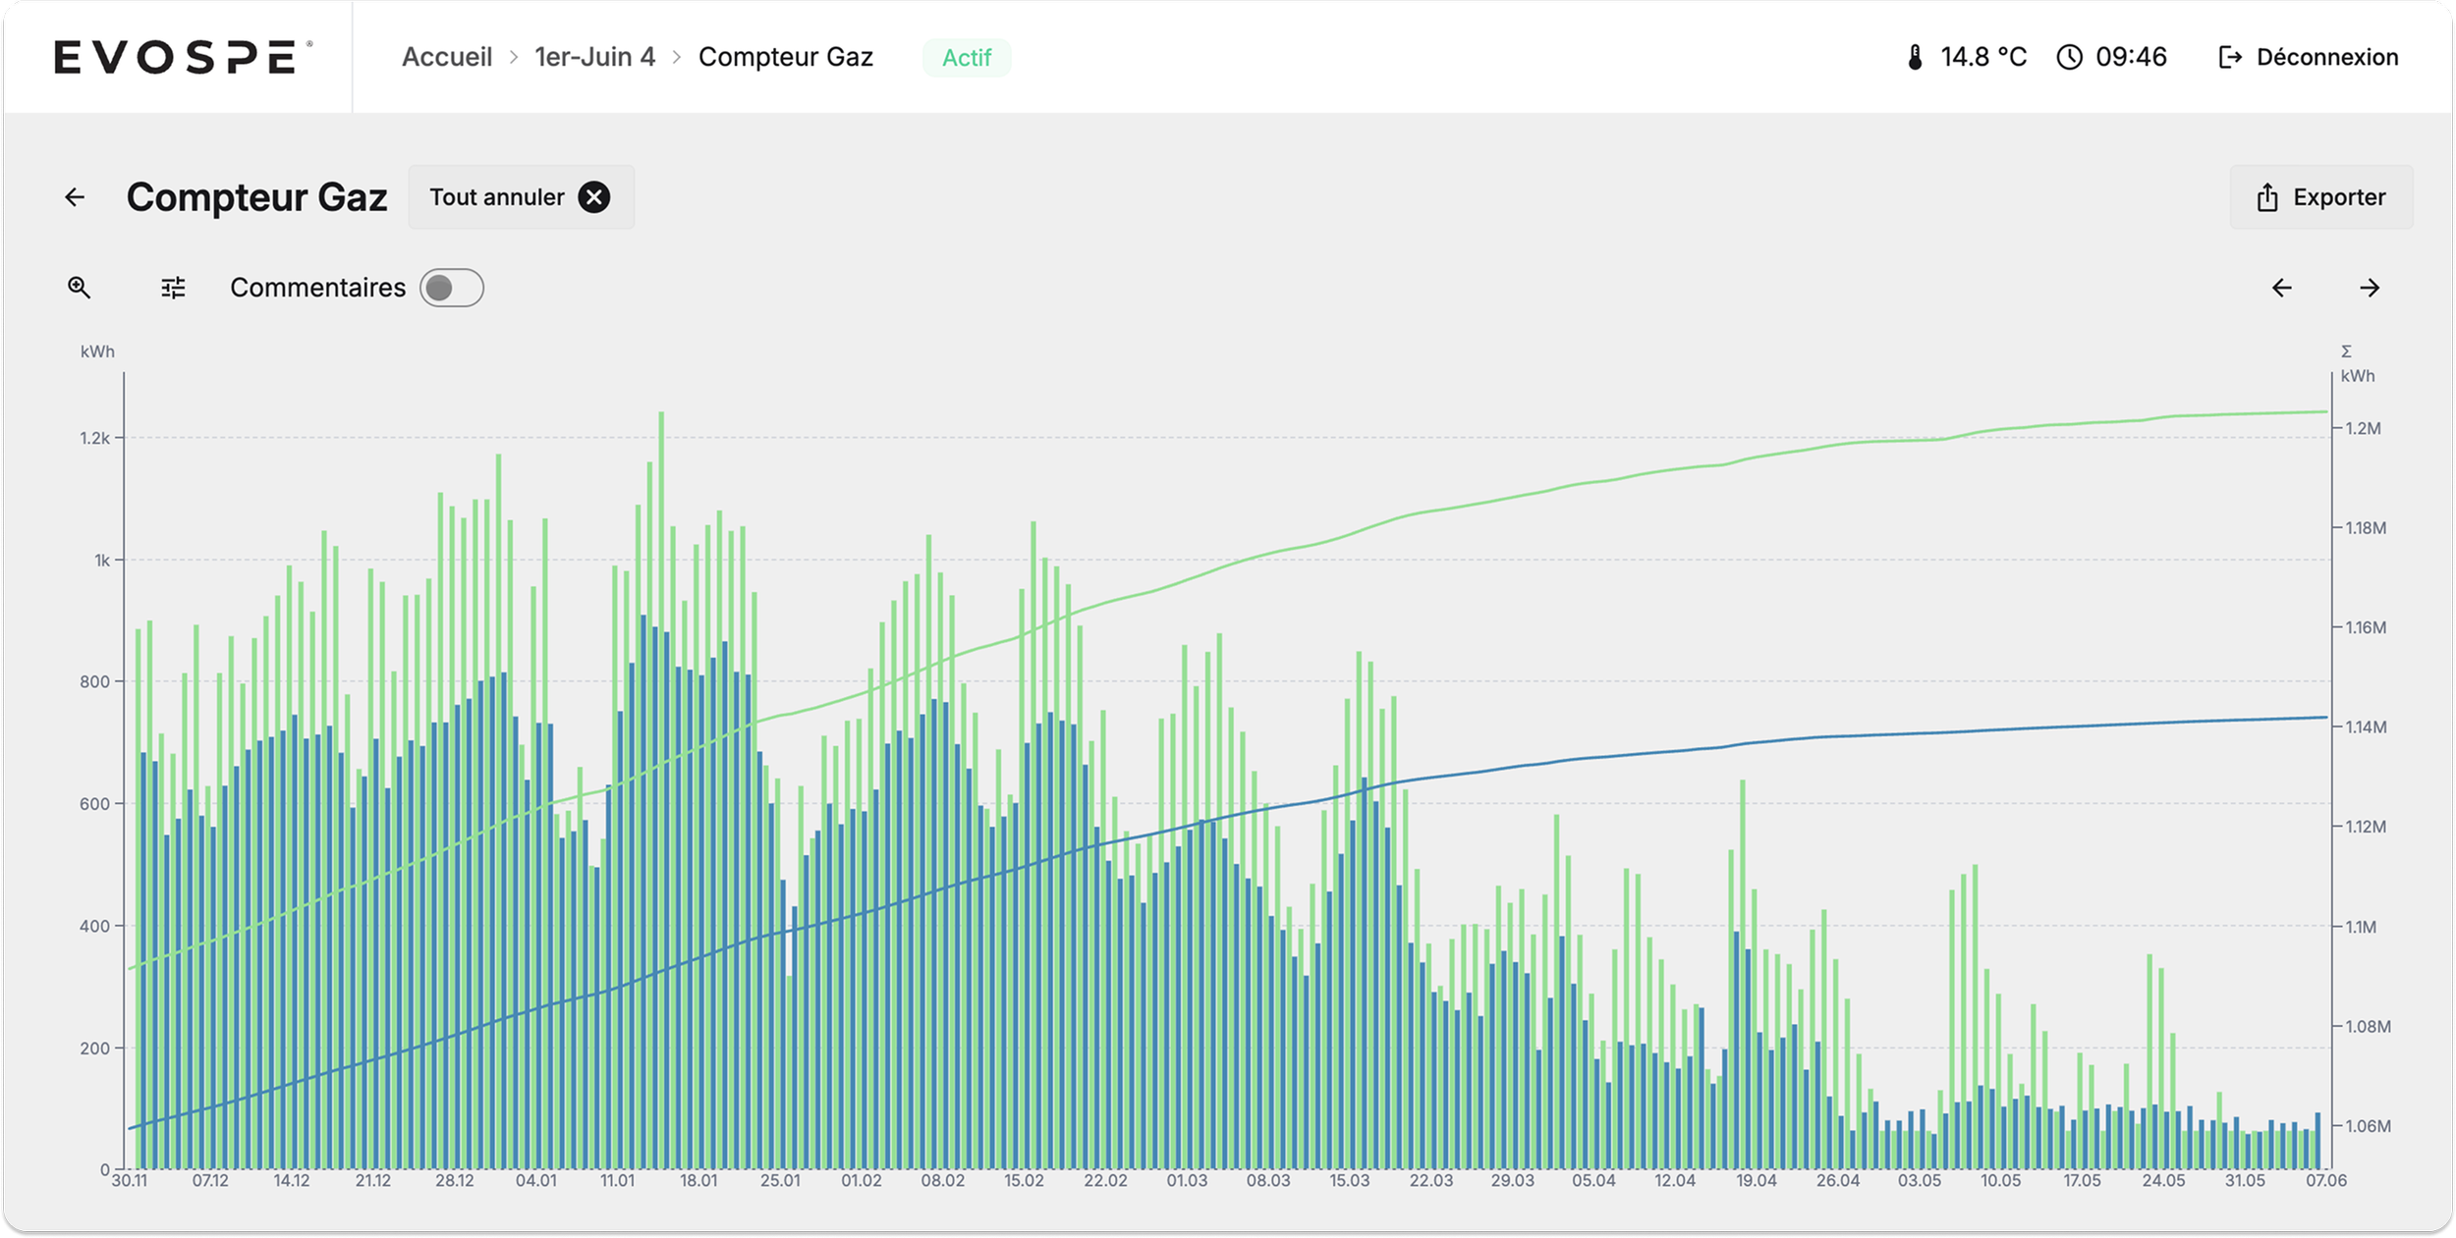Click the 15.03 date on the timeline axis
Image resolution: width=2456 pixels, height=1238 pixels.
tap(1349, 1180)
